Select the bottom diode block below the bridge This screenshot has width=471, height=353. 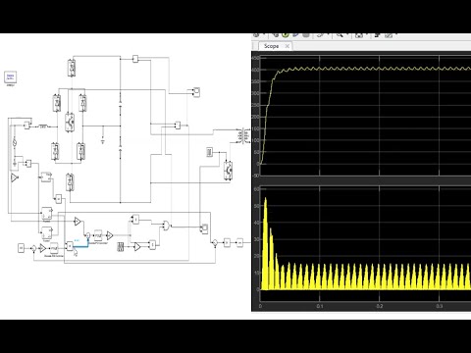(70, 182)
